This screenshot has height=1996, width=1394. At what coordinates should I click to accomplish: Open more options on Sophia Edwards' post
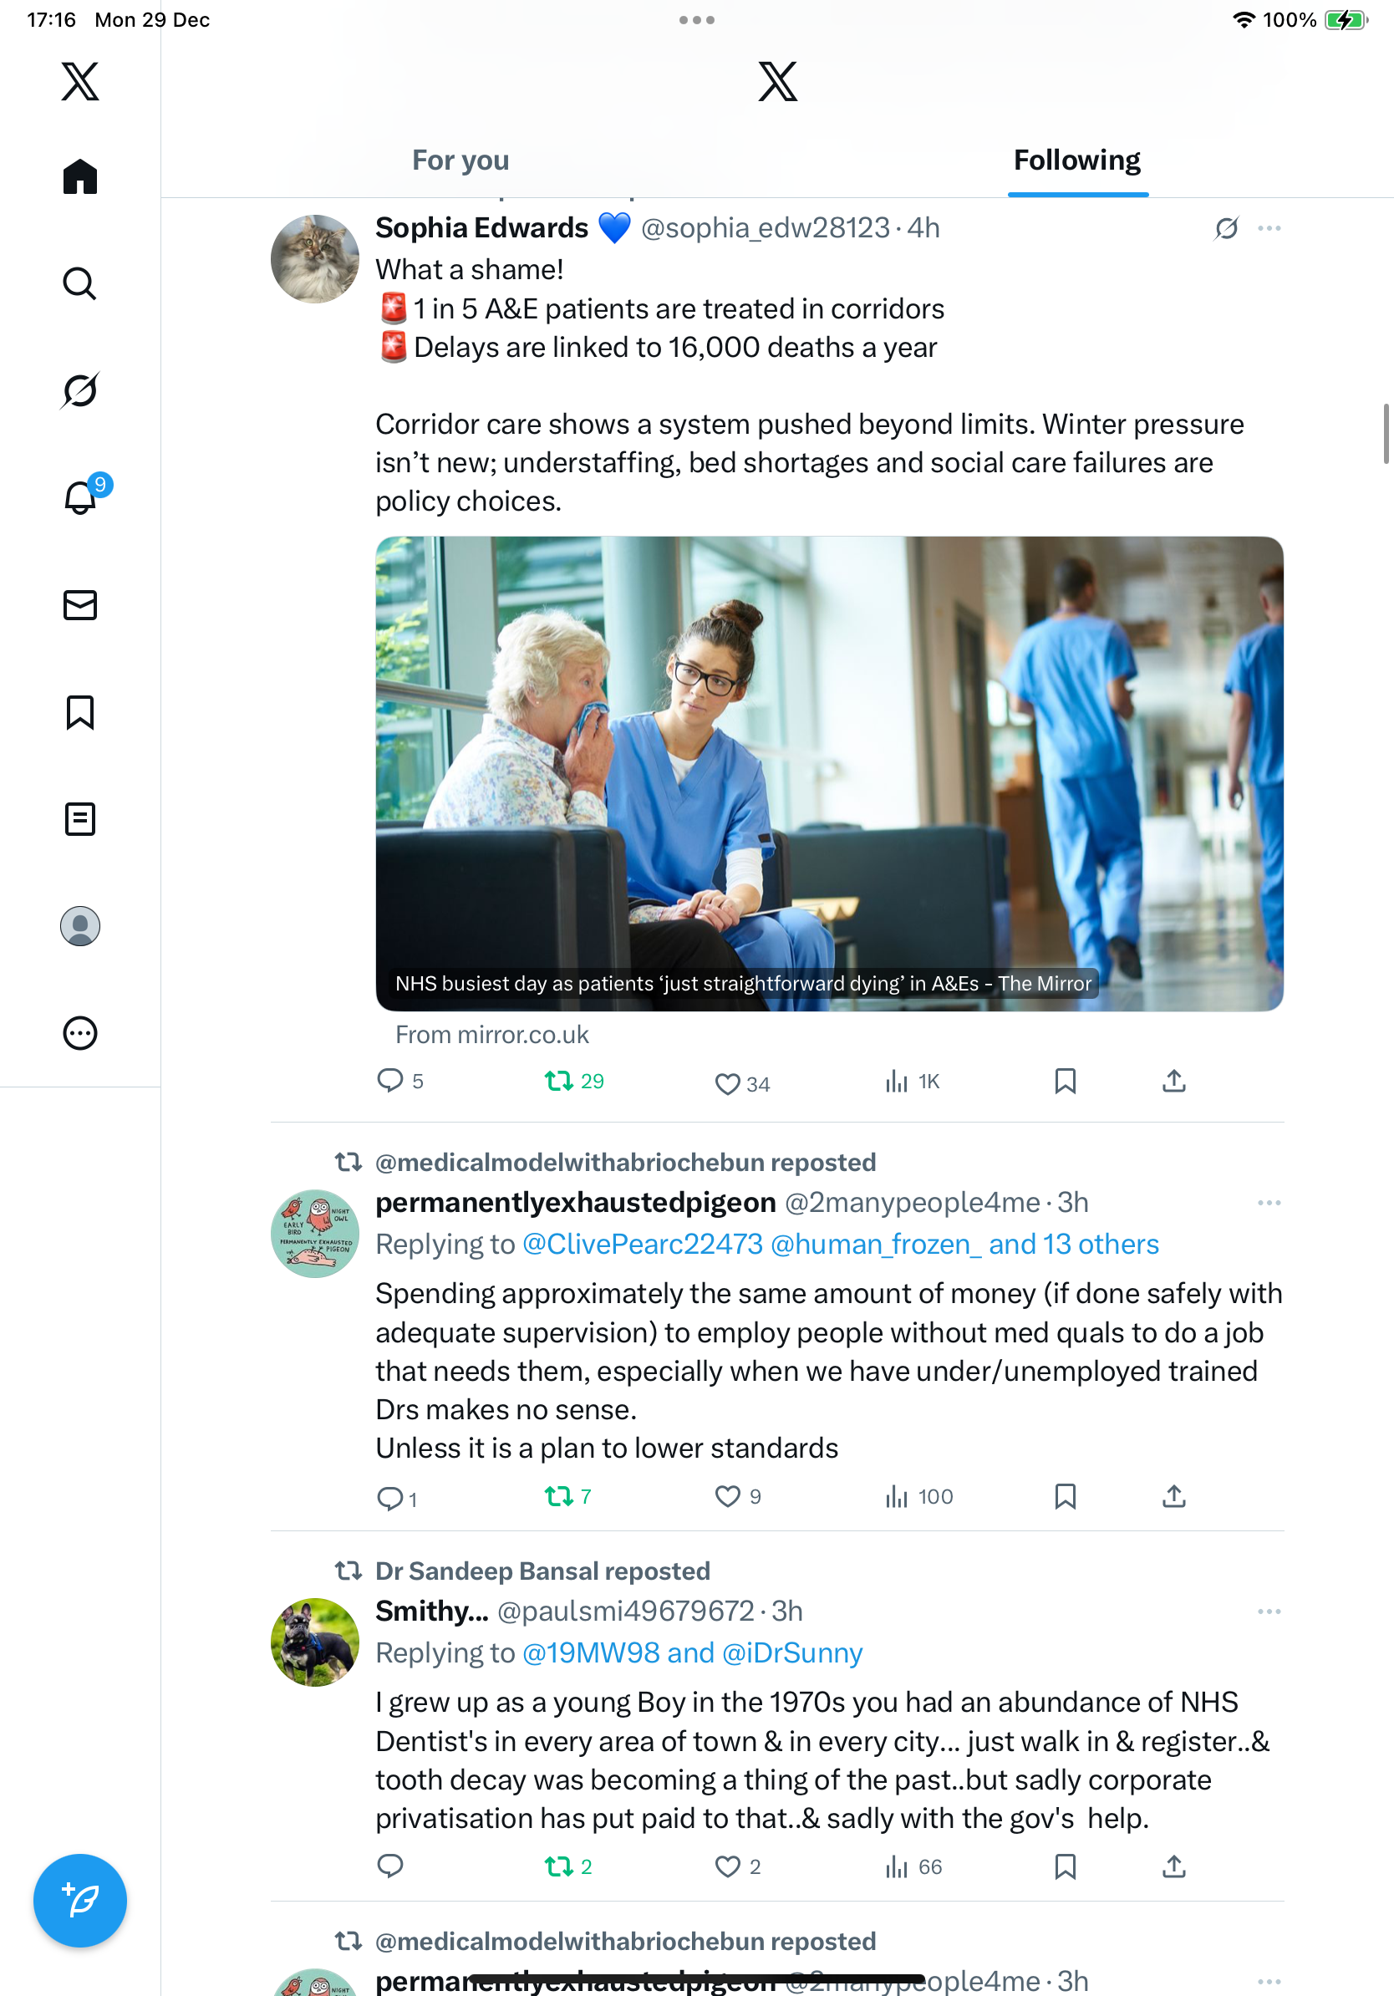(1269, 227)
